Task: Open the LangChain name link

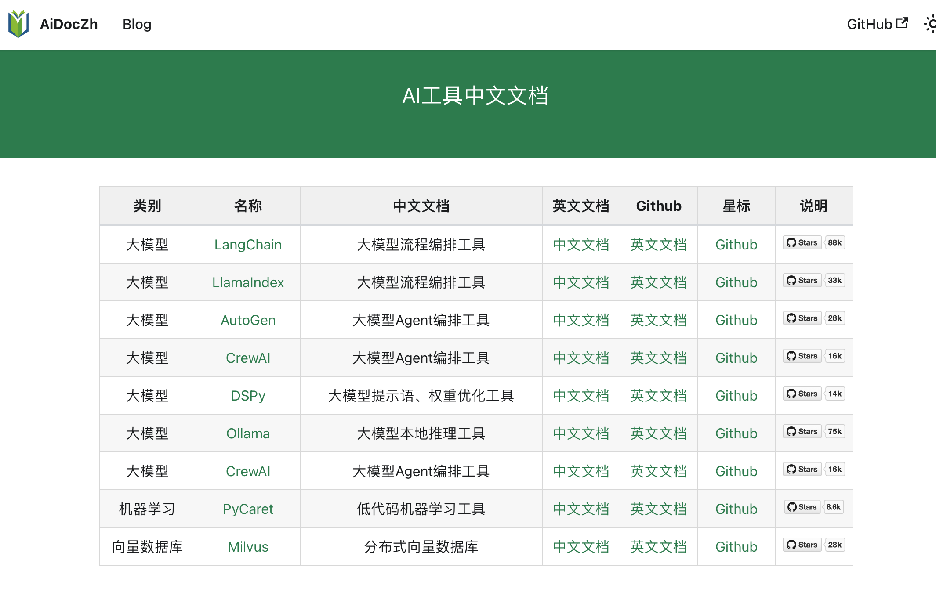Action: coord(248,245)
